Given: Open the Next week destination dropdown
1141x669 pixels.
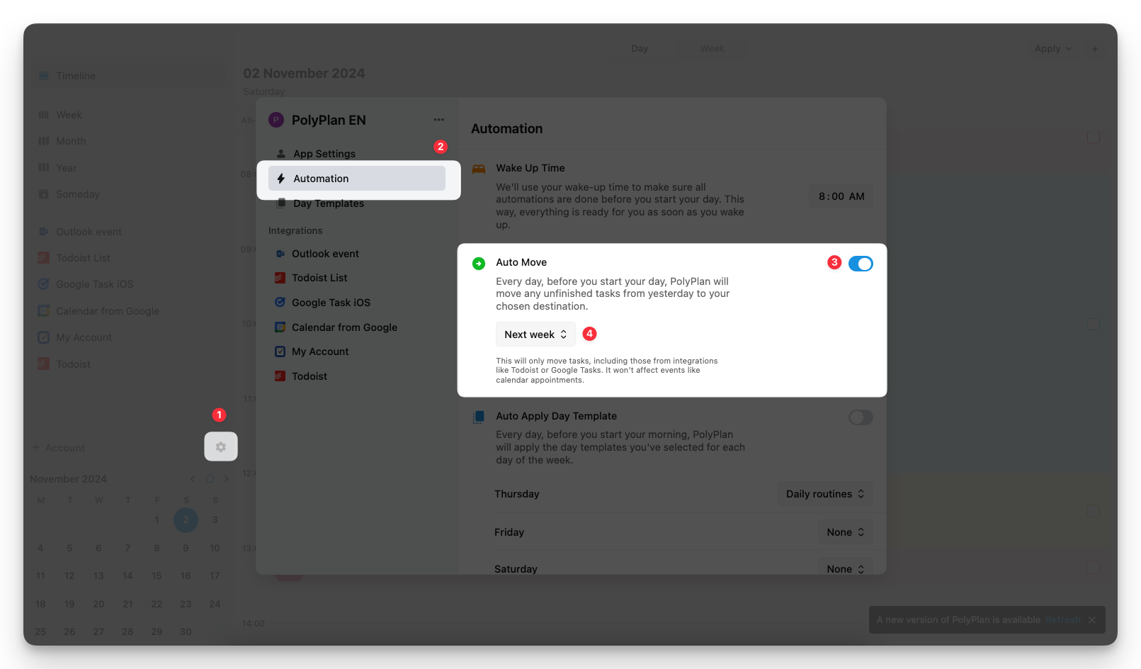Looking at the screenshot, I should (535, 334).
